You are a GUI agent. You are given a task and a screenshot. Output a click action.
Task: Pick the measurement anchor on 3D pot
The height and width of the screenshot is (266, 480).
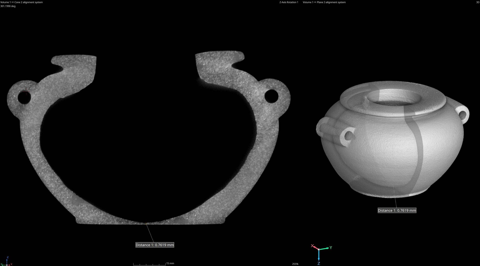(393, 185)
